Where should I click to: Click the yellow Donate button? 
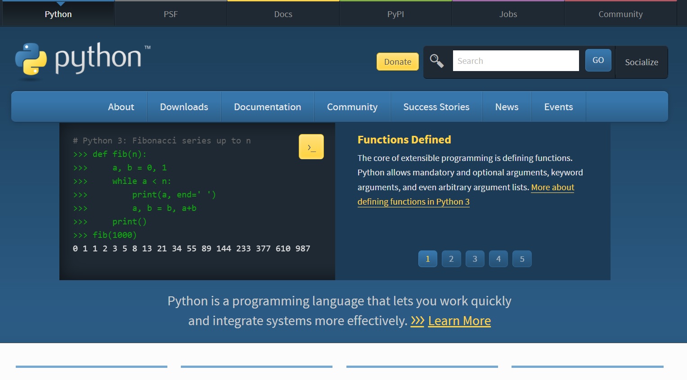pos(398,62)
